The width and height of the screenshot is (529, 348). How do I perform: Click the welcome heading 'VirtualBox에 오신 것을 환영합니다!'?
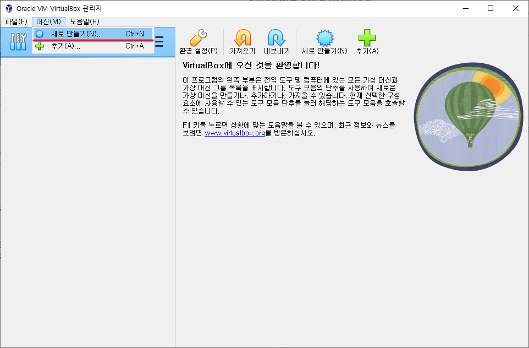point(251,65)
